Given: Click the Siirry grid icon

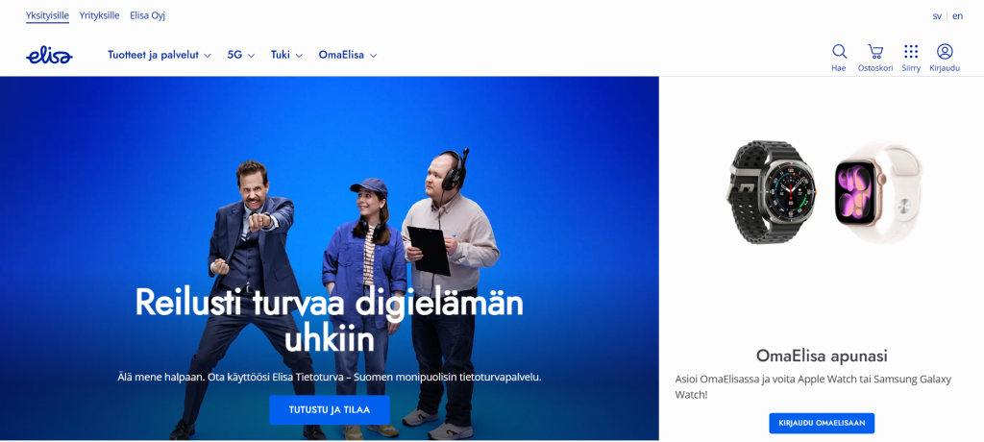Looking at the screenshot, I should 911,52.
